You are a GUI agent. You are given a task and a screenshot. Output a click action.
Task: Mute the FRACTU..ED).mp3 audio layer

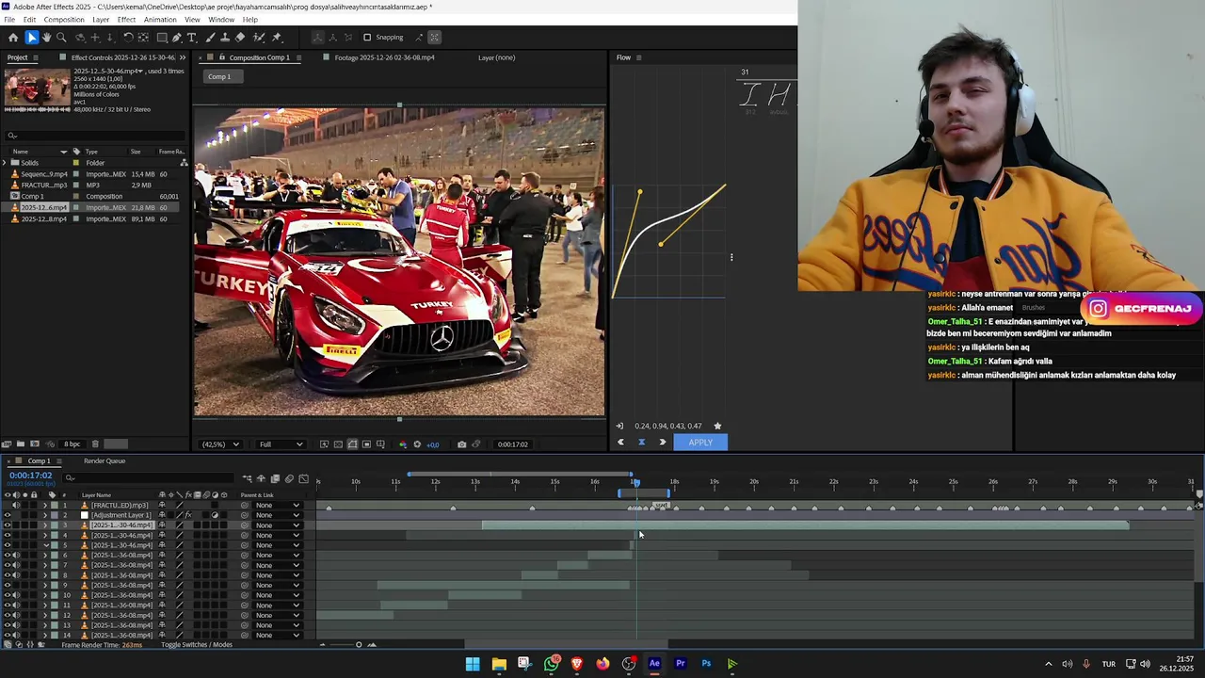pos(16,505)
